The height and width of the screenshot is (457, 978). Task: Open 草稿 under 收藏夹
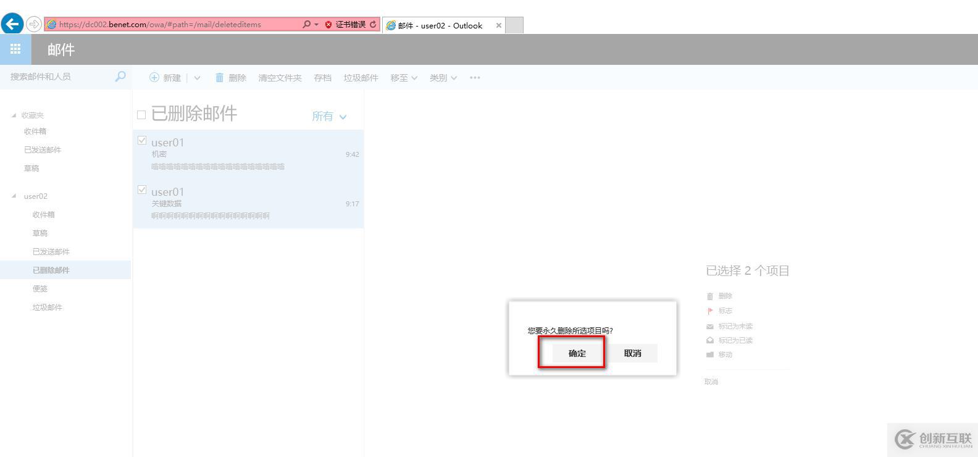coord(31,168)
